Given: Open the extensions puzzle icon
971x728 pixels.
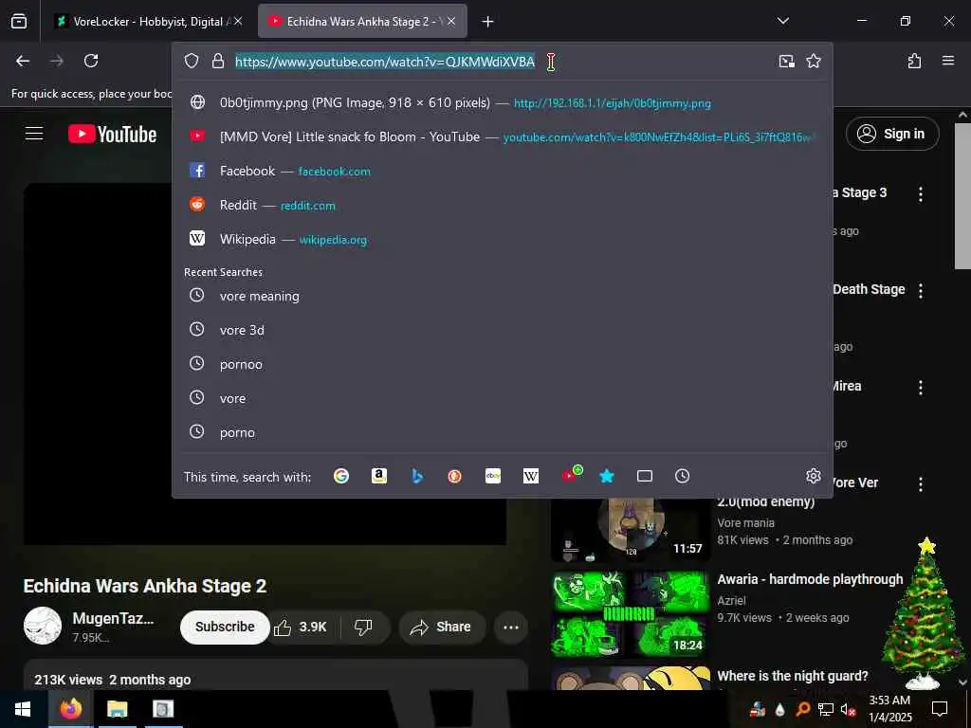Looking at the screenshot, I should coord(915,61).
